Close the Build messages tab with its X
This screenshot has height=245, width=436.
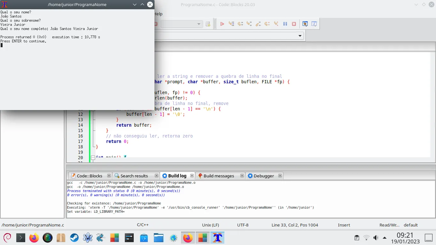click(x=242, y=176)
